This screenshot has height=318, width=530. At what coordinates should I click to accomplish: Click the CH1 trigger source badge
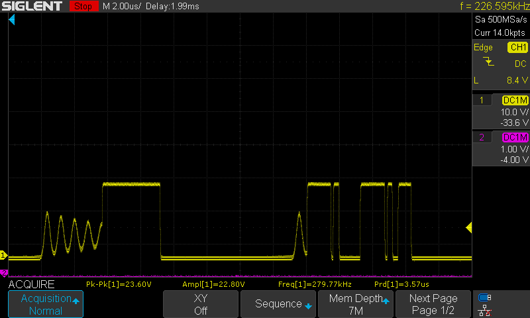pos(518,47)
